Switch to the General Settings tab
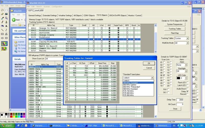This screenshot has height=128, width=205. 35,15
